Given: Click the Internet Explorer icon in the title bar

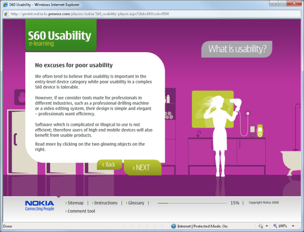Looking at the screenshot, I should tap(5, 5).
